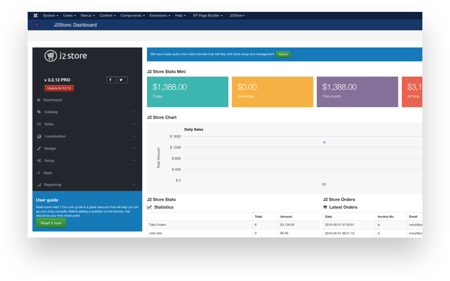
Task: Expand the Setup section chevron
Action: [134, 161]
